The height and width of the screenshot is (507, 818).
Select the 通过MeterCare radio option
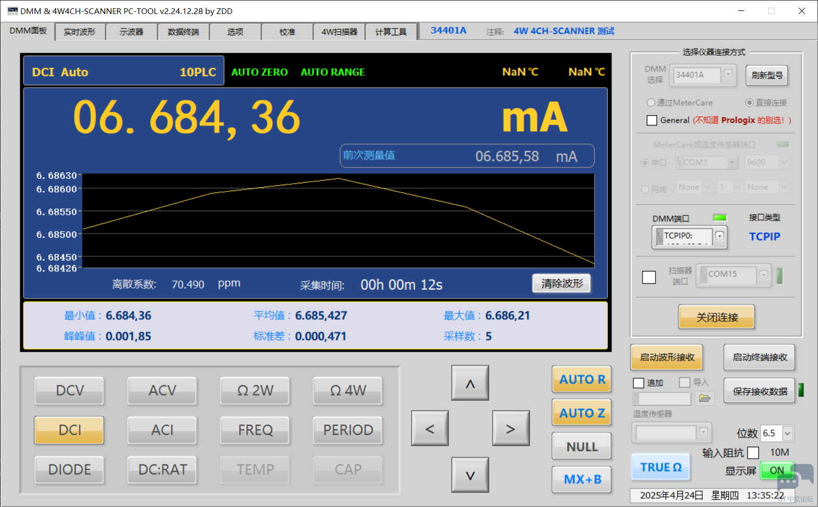click(x=651, y=103)
